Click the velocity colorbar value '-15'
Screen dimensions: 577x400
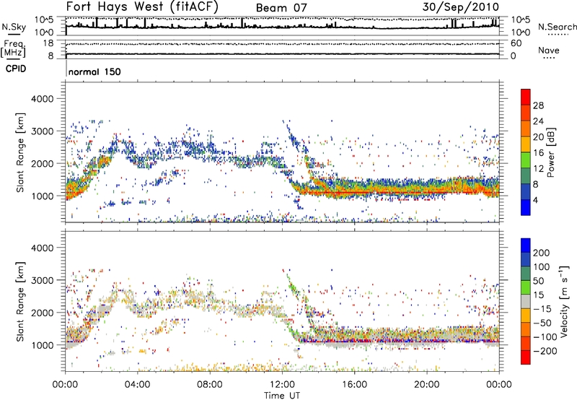point(542,309)
